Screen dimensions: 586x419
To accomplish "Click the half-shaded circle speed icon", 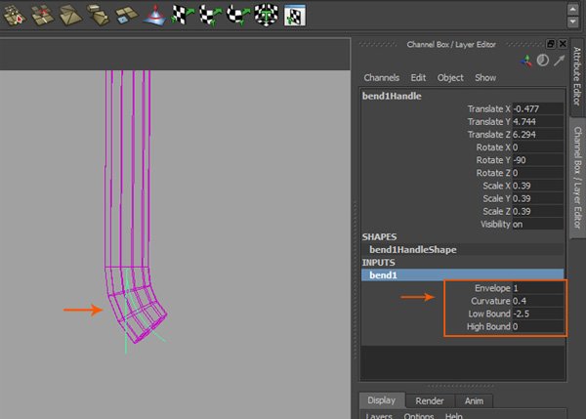I will (x=543, y=61).
